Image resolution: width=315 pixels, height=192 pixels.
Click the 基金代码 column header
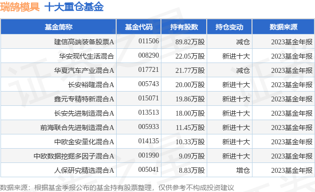click(x=139, y=27)
